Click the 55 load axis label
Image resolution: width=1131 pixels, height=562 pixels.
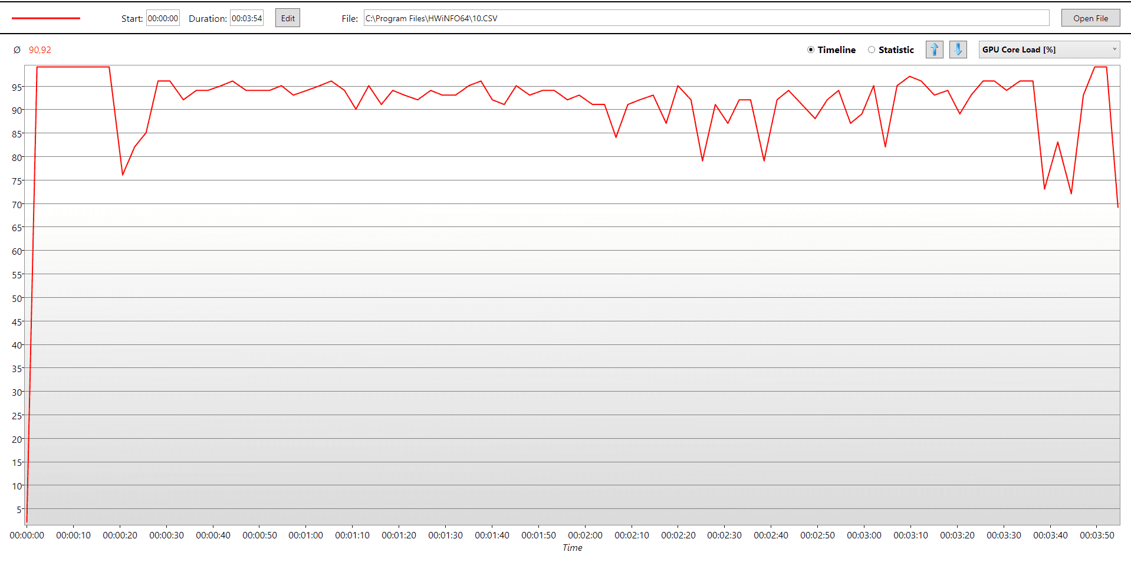tap(17, 275)
